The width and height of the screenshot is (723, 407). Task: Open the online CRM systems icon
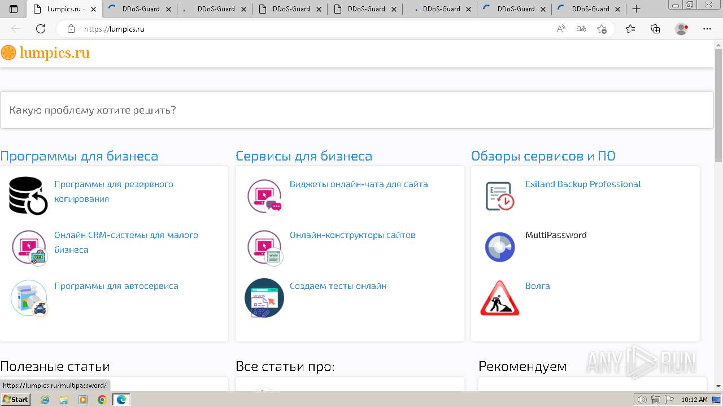pos(29,247)
